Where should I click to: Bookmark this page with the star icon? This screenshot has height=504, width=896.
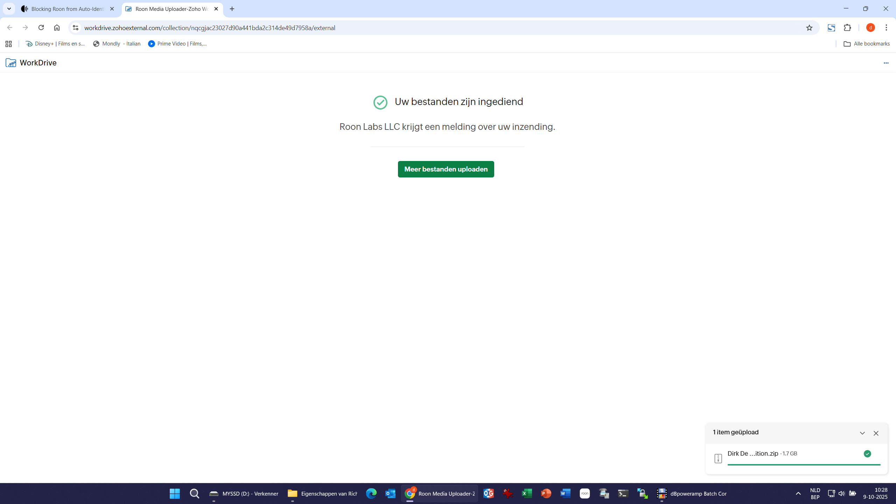809,28
